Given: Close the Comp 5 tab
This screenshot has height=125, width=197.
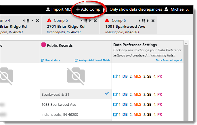Looking at the screenshot, I should (95, 21).
